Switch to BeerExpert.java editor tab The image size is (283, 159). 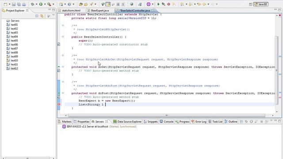tap(100, 11)
